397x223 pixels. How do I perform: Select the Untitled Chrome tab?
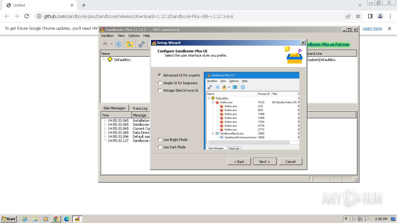coord(39,5)
